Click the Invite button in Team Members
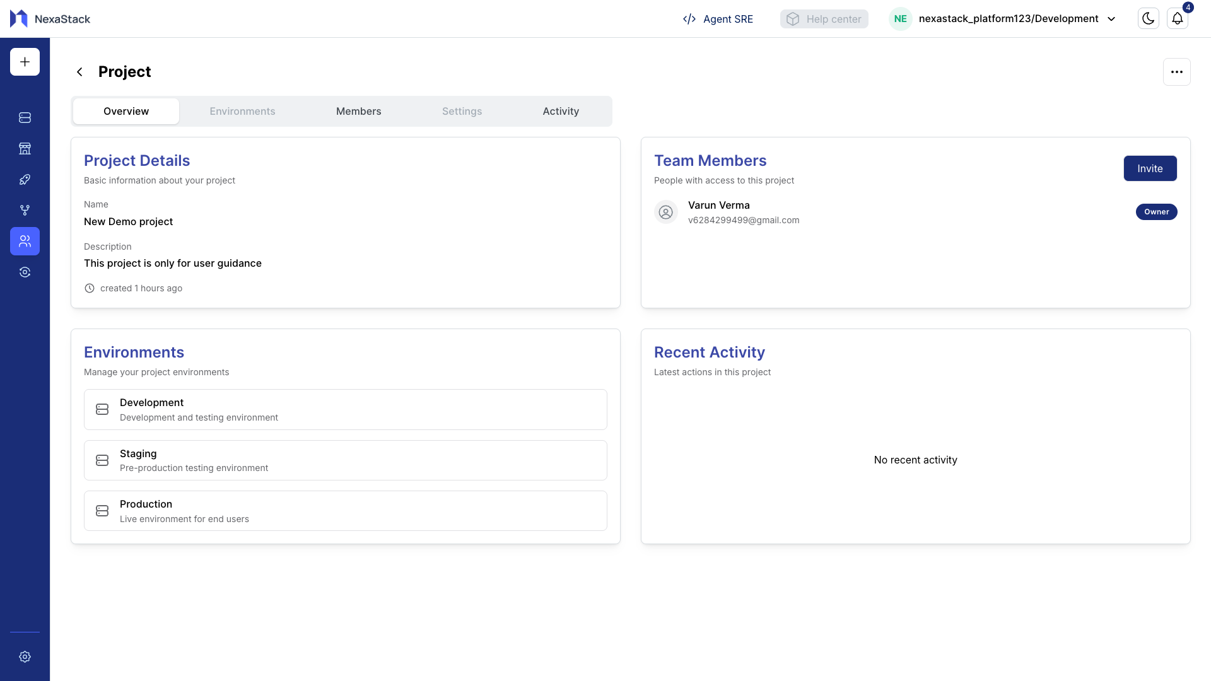 1150,168
